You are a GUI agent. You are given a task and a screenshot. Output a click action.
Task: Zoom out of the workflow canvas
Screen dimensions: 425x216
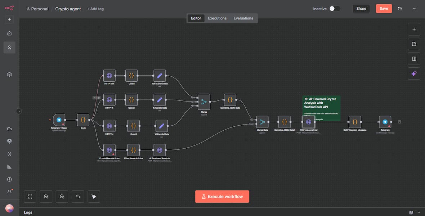pos(62,197)
